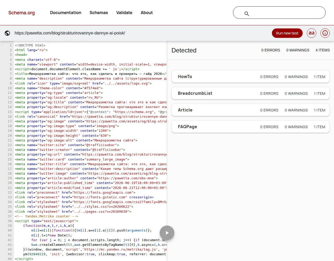
Task: Click Run new test button
Action: tap(287, 33)
